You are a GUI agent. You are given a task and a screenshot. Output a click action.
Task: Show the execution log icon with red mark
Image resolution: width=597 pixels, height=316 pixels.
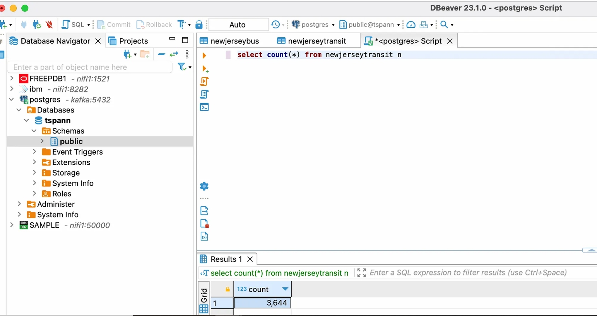click(204, 223)
